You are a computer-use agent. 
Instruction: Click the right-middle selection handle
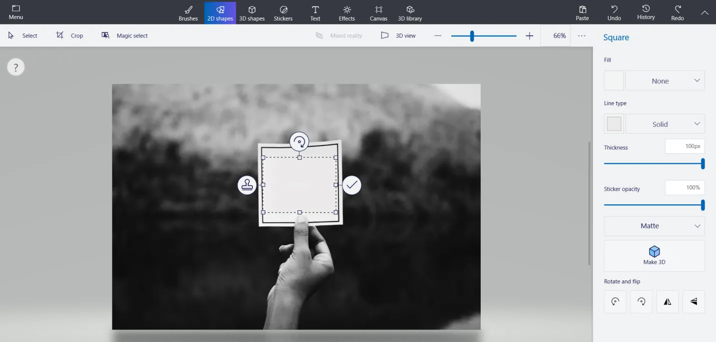click(336, 185)
